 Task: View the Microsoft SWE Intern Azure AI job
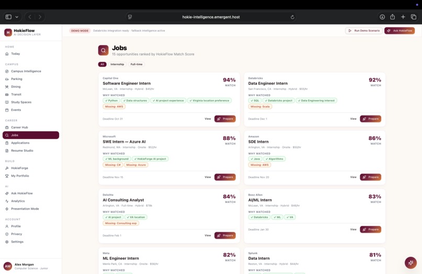pyautogui.click(x=208, y=177)
